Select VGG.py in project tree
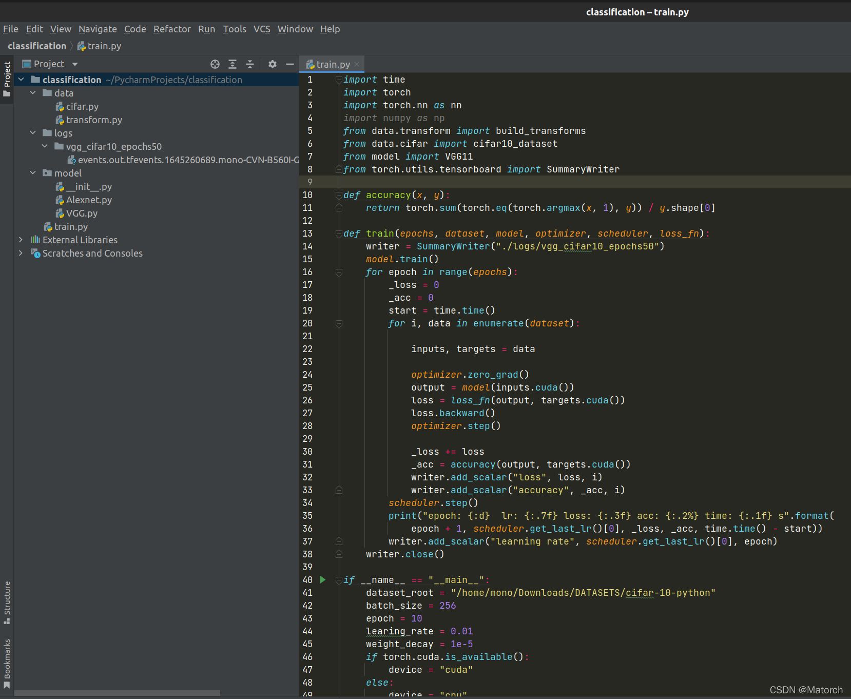Image resolution: width=851 pixels, height=699 pixels. click(x=82, y=213)
